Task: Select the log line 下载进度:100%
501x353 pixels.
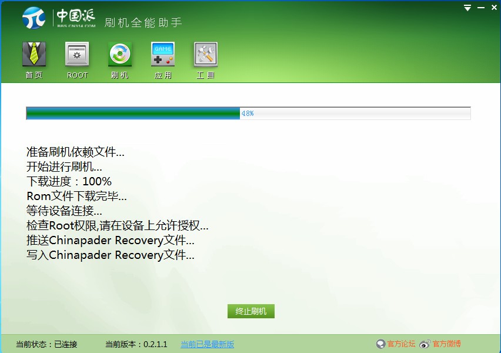Action: 69,181
